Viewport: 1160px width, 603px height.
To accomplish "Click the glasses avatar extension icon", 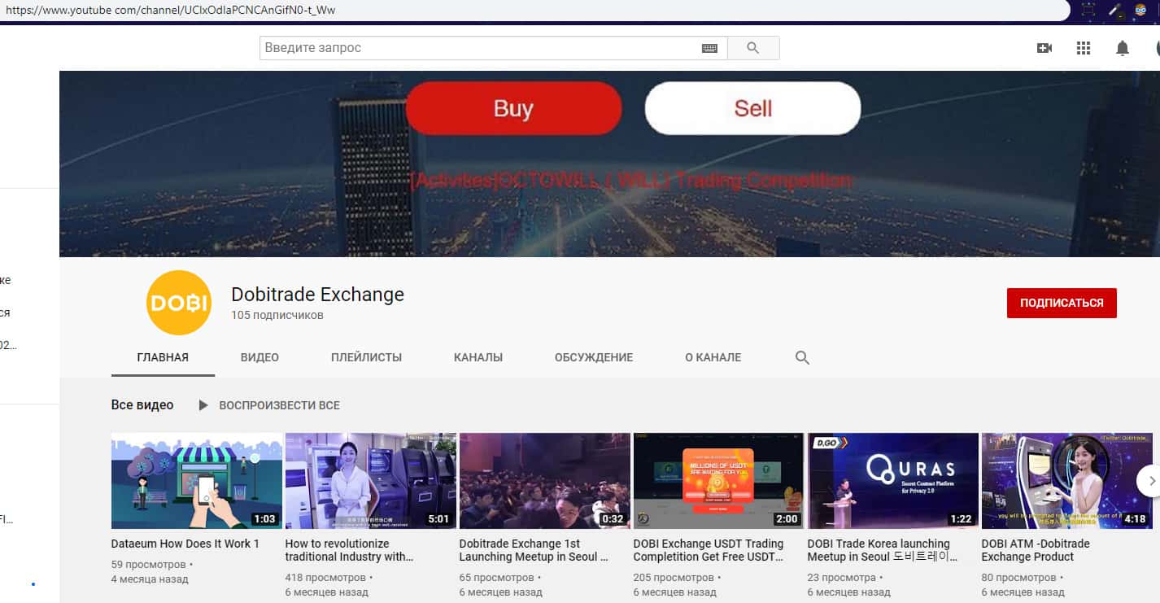I will [1140, 11].
